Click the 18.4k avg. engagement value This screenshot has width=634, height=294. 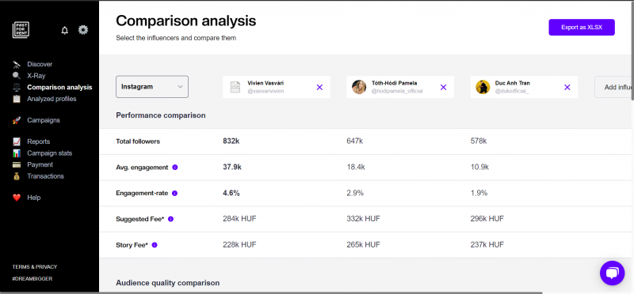[356, 168]
